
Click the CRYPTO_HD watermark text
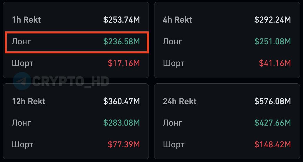[71, 81]
